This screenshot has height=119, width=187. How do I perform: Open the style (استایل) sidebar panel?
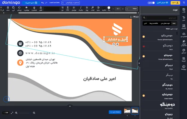pyautogui.click(x=184, y=51)
